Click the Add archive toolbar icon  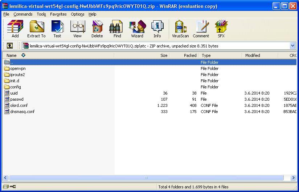[x=15, y=29]
